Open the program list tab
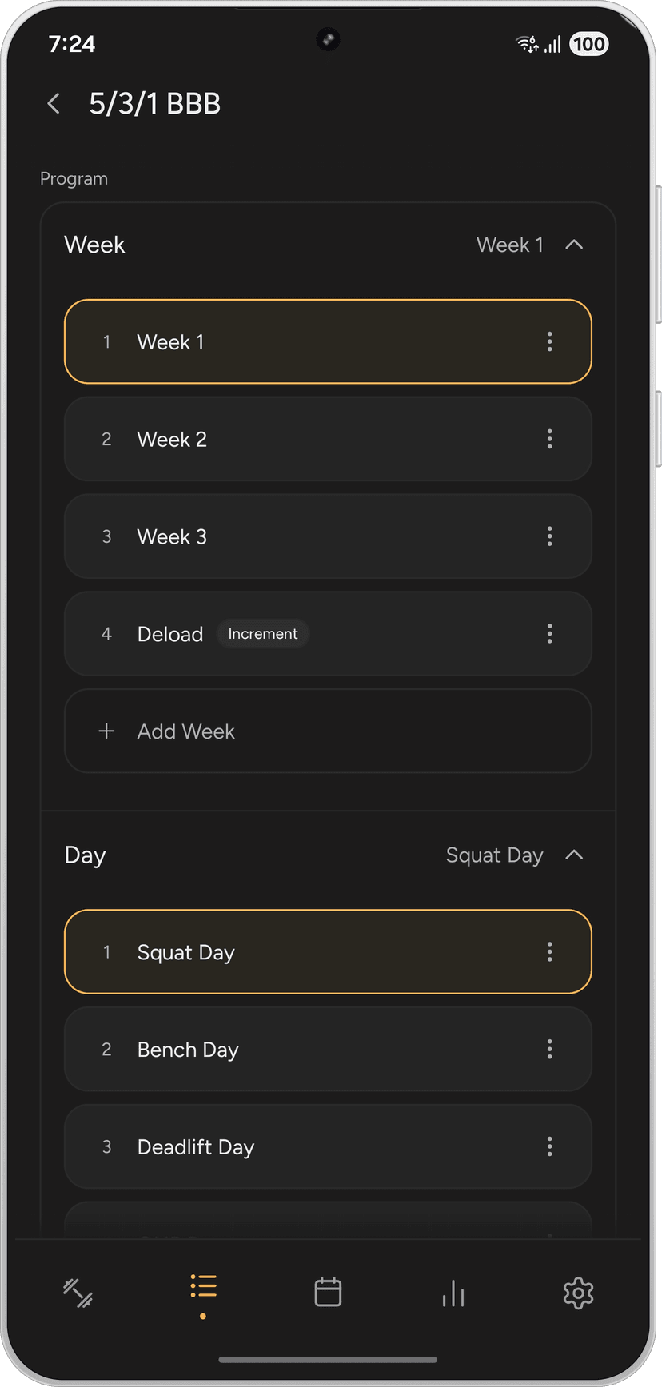Viewport: 662px width, 1387px height. 203,1288
